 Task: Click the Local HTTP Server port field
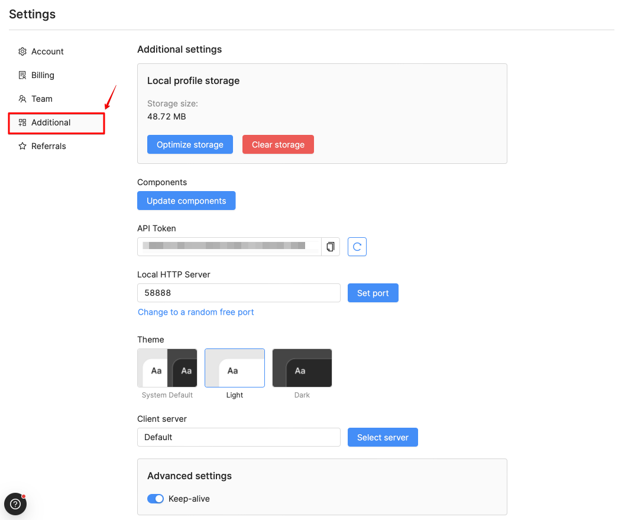click(x=239, y=293)
